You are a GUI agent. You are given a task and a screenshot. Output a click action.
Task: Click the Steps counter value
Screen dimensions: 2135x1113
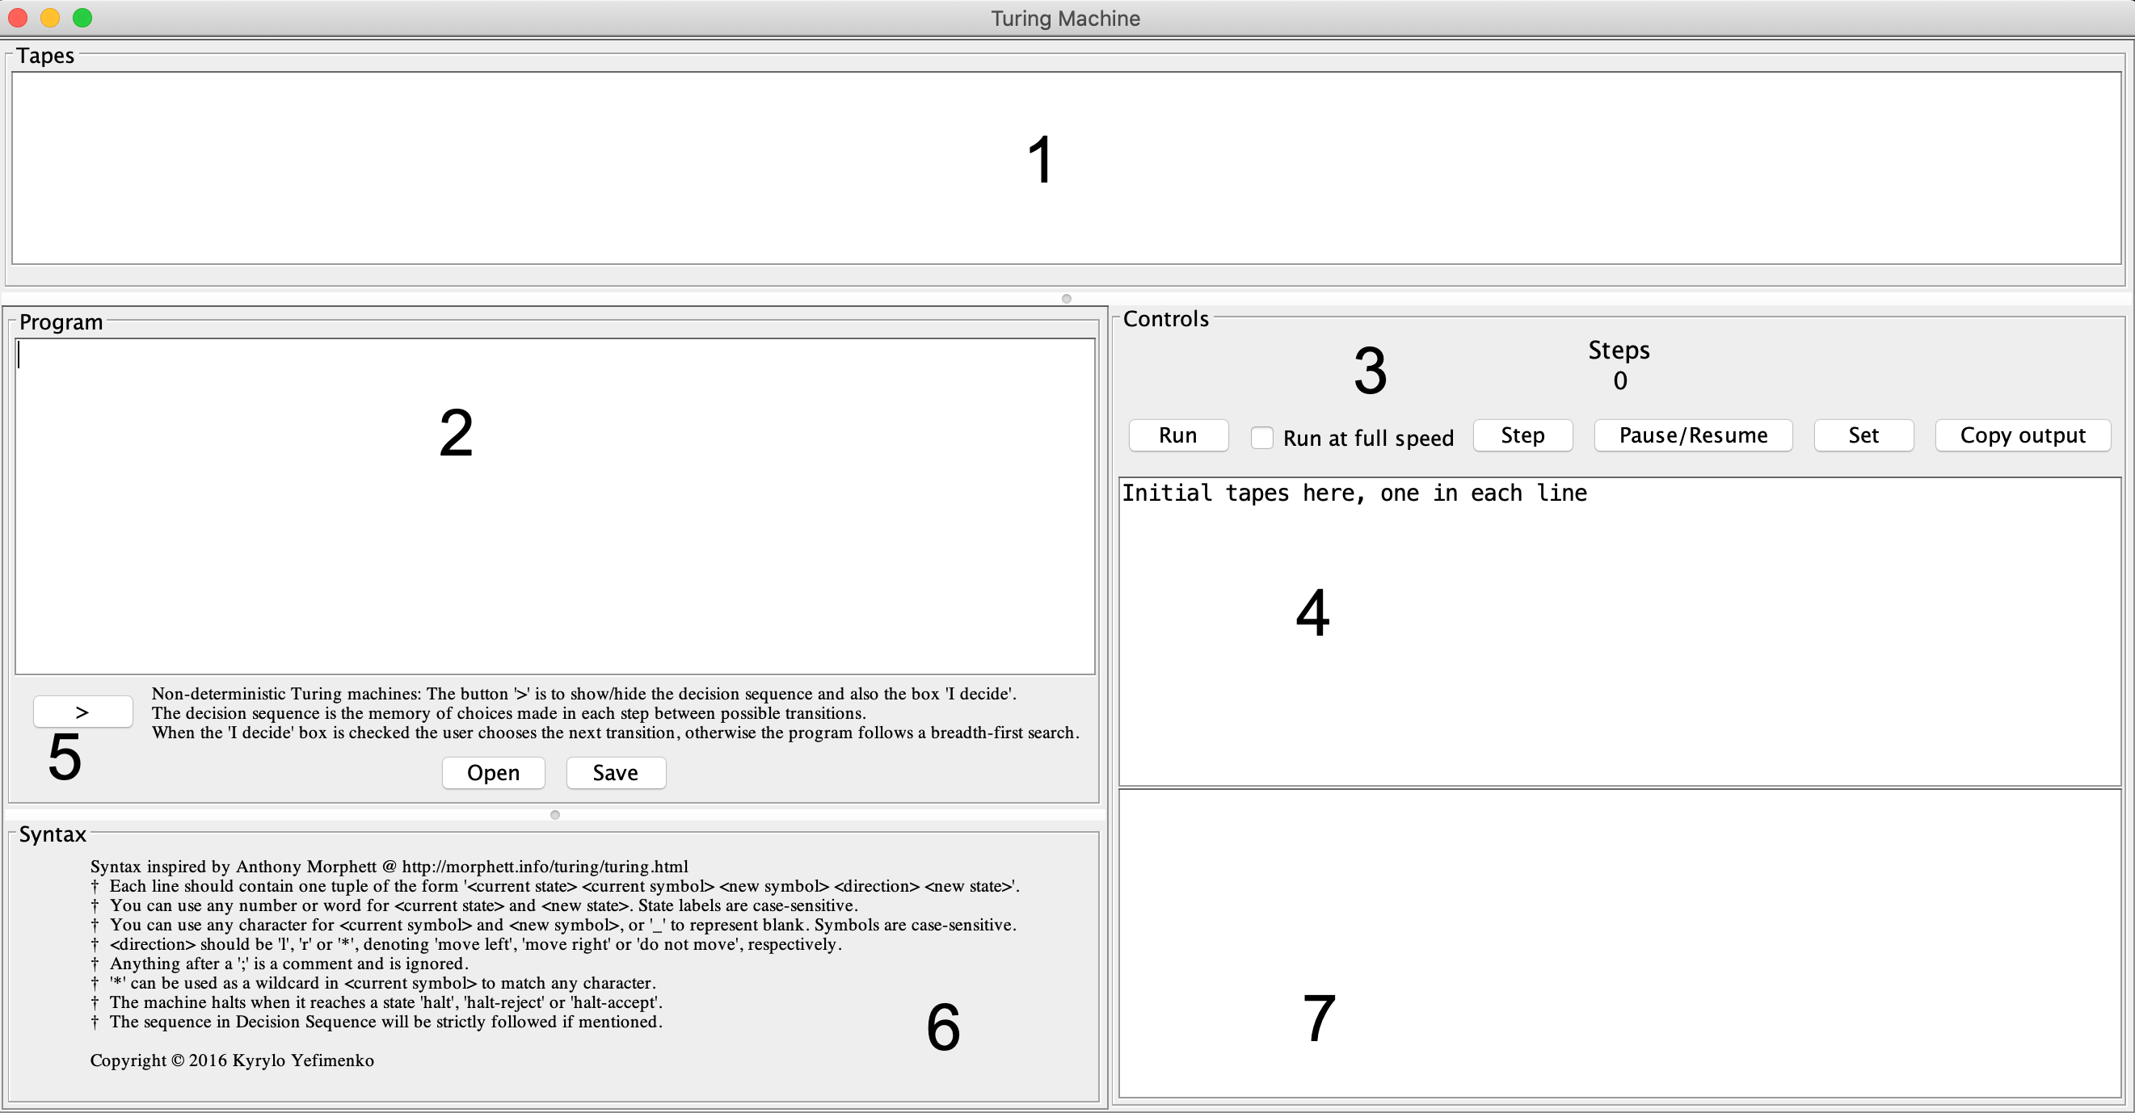pyautogui.click(x=1619, y=381)
